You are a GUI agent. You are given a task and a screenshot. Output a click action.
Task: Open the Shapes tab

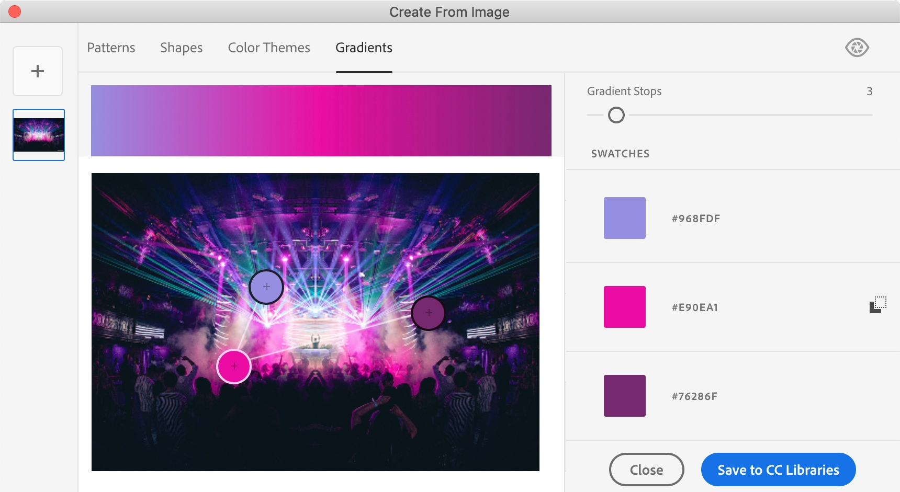tap(181, 48)
